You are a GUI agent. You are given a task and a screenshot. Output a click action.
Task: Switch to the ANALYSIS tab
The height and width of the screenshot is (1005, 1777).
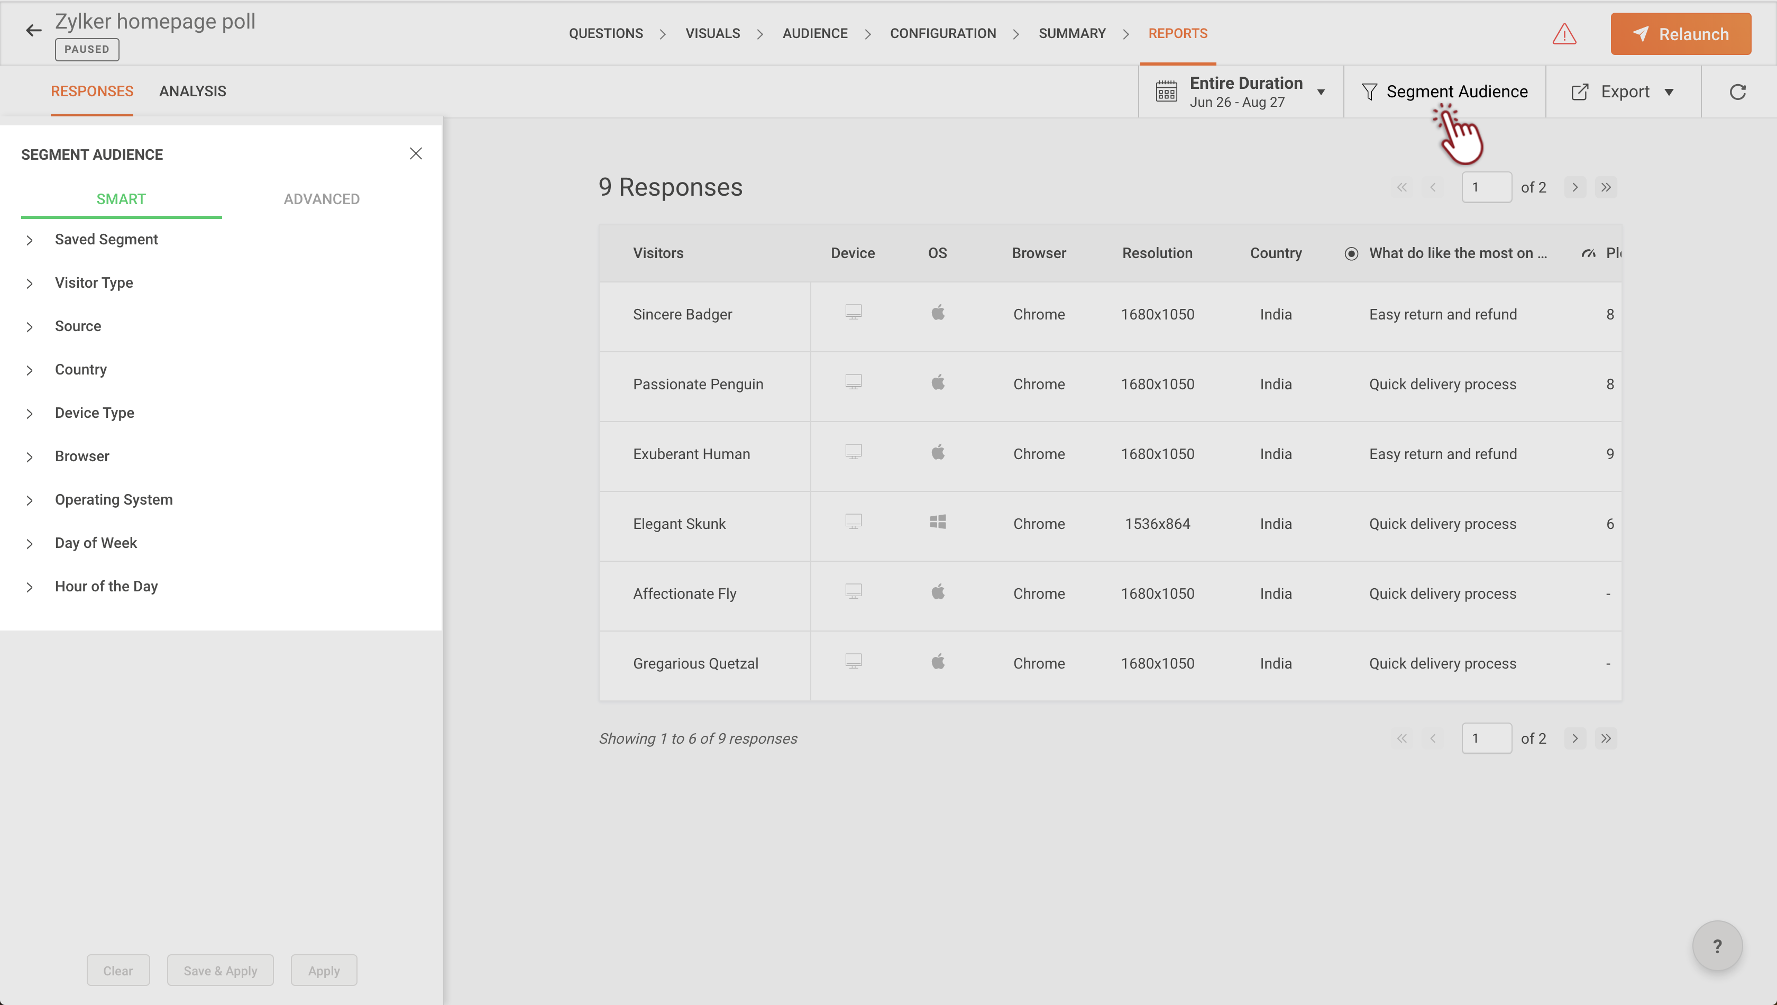tap(193, 91)
